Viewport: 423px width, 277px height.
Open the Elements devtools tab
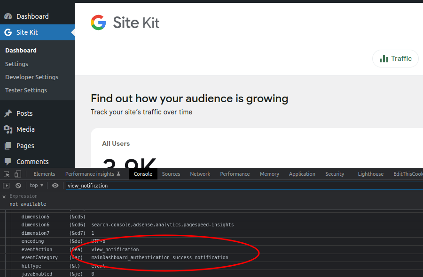pos(44,174)
